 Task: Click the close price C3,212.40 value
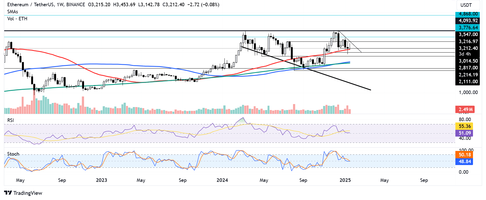[x=174, y=5]
